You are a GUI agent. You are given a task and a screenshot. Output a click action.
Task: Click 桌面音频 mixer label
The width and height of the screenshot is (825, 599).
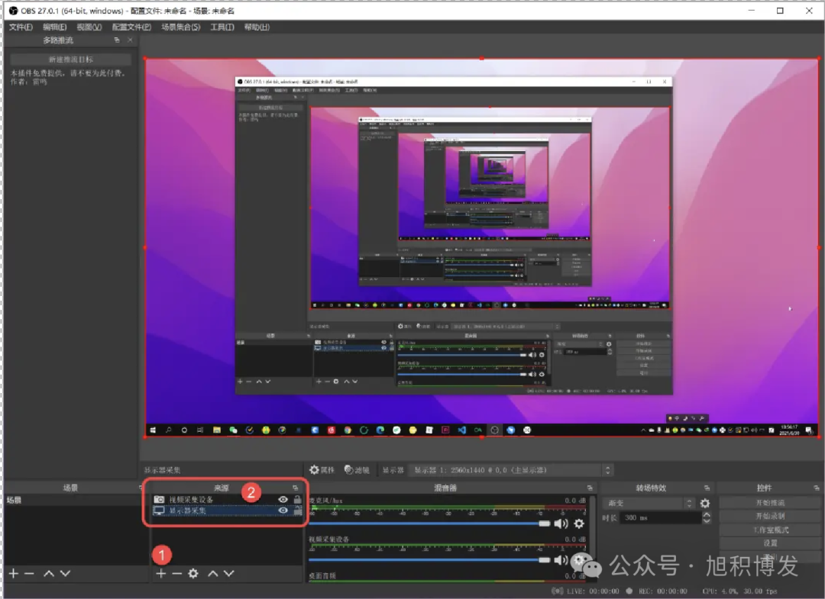[x=322, y=576]
